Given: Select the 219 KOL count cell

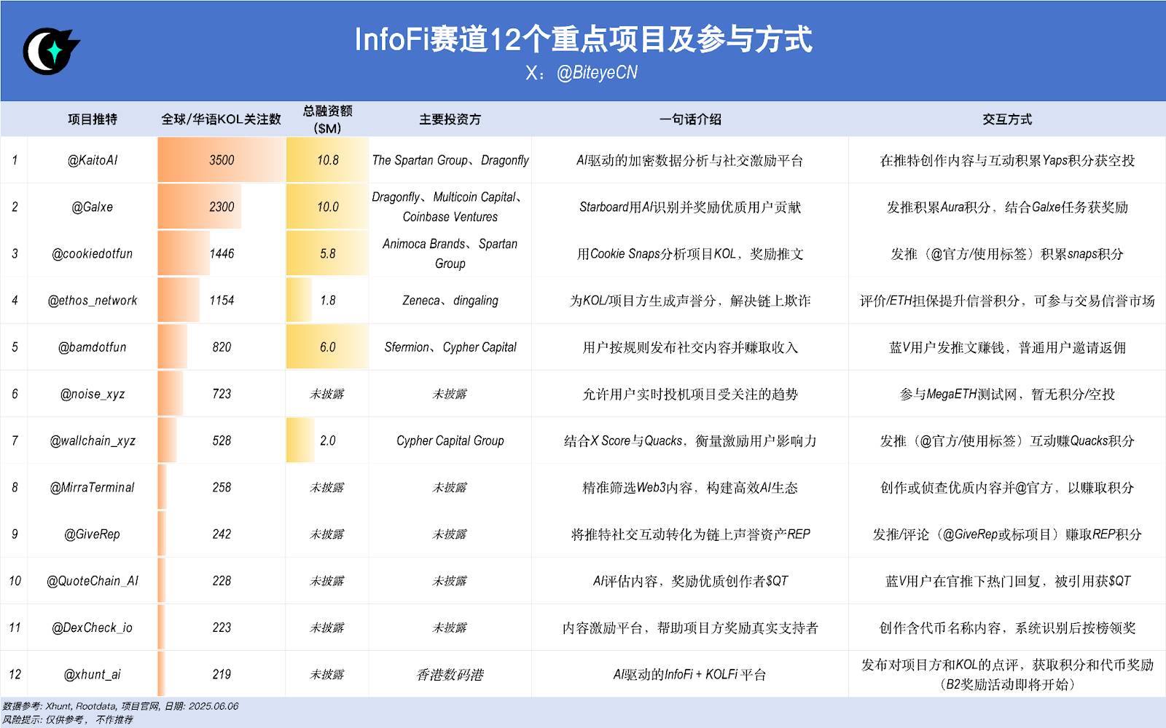Looking at the screenshot, I should coord(222,674).
